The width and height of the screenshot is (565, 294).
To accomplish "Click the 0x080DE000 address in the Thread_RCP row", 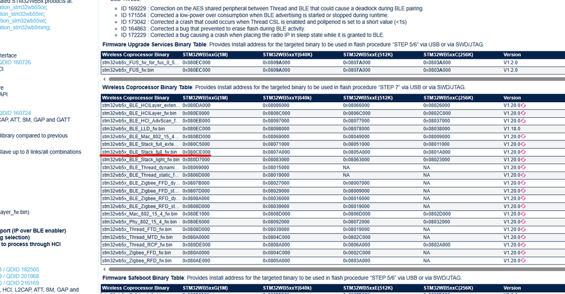I will click(x=196, y=245).
